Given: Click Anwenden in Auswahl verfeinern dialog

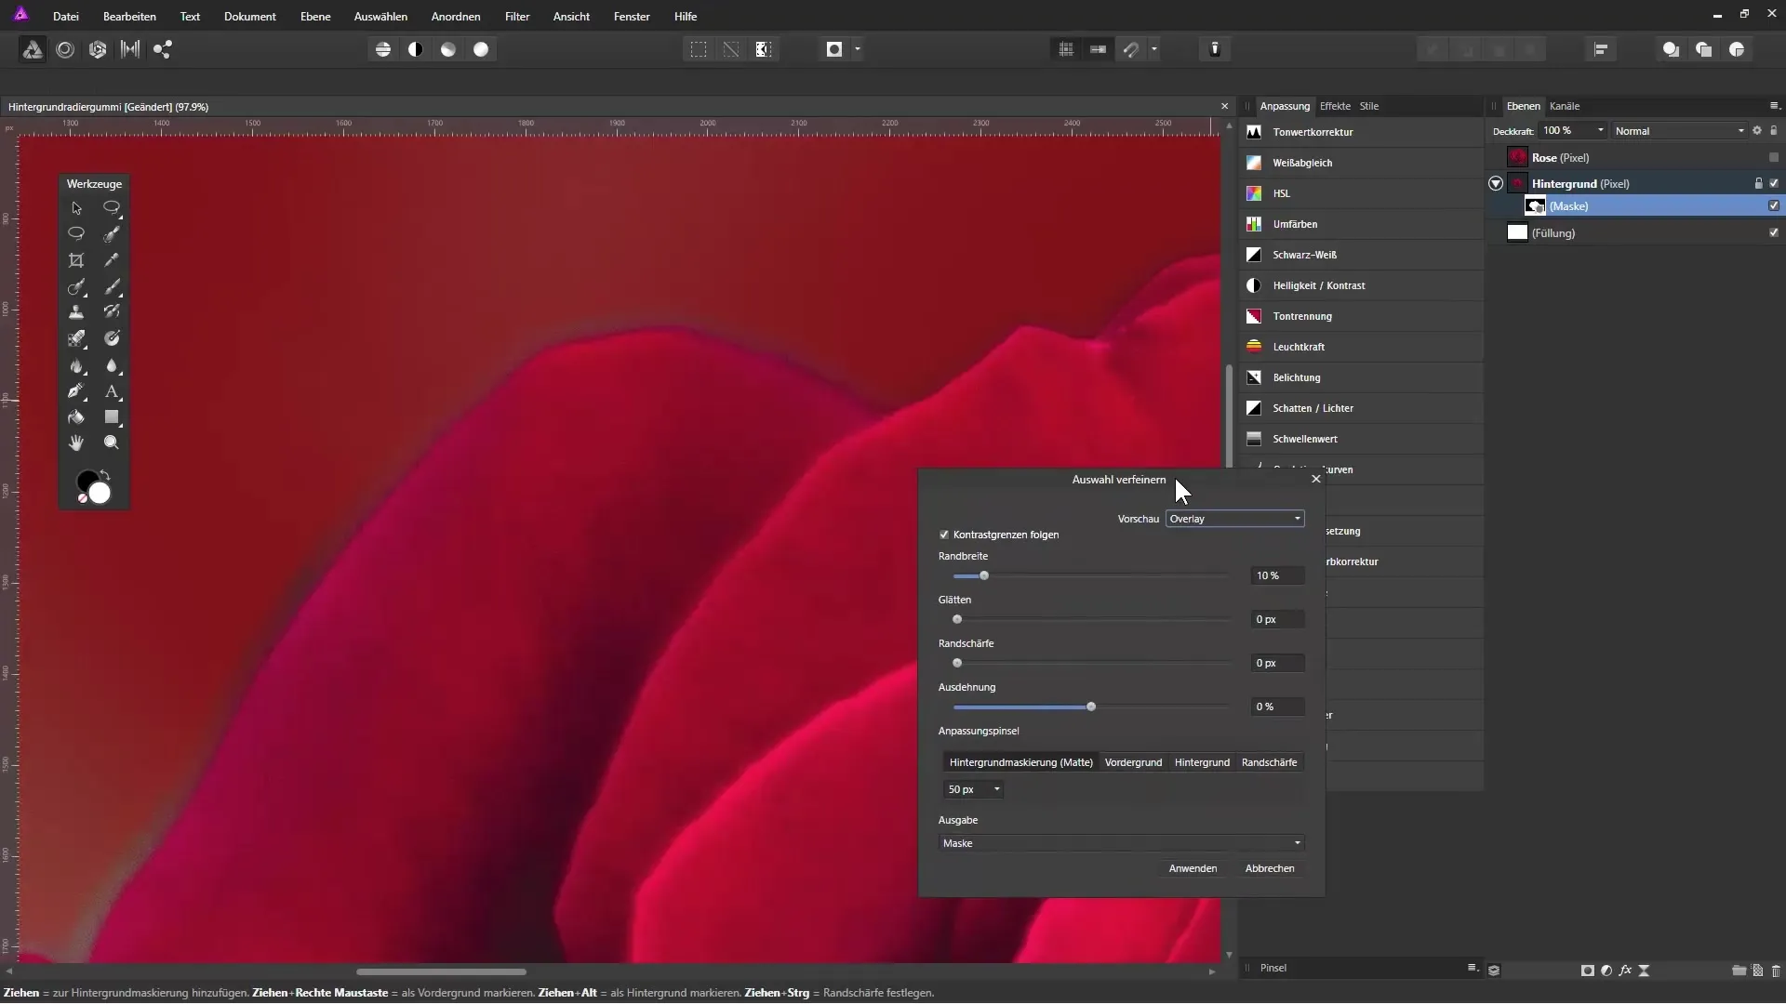Looking at the screenshot, I should [x=1193, y=868].
